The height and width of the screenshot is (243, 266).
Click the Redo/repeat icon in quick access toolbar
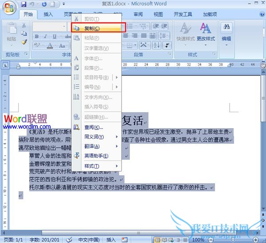coord(44,4)
